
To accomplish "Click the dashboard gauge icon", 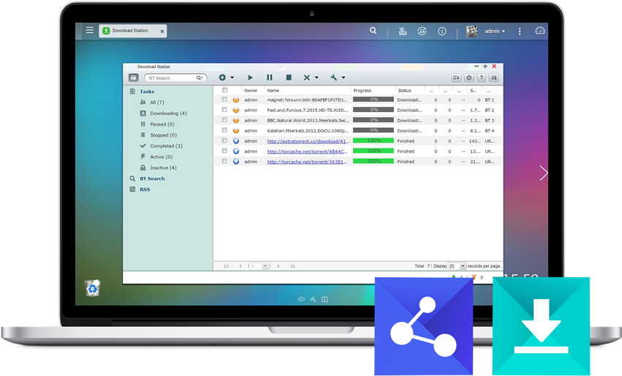I will [x=540, y=31].
